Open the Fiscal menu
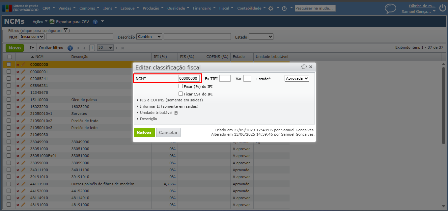This screenshot has width=448, height=211. (227, 8)
